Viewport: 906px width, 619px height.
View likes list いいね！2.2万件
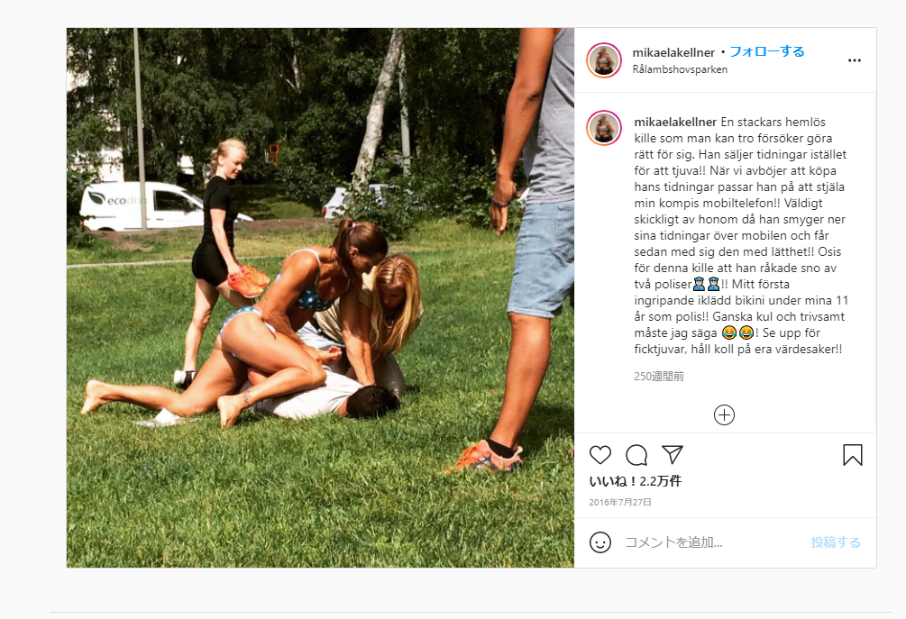tap(636, 481)
